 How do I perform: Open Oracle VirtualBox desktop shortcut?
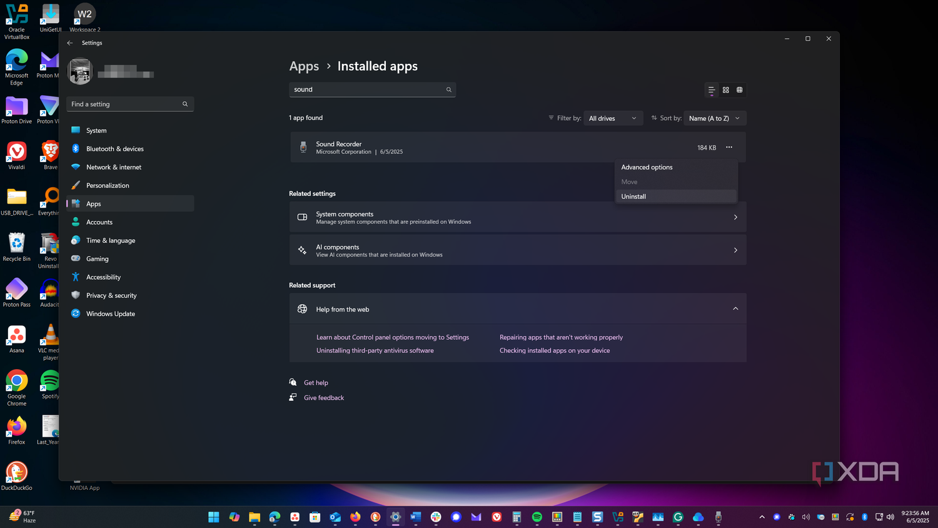17,21
